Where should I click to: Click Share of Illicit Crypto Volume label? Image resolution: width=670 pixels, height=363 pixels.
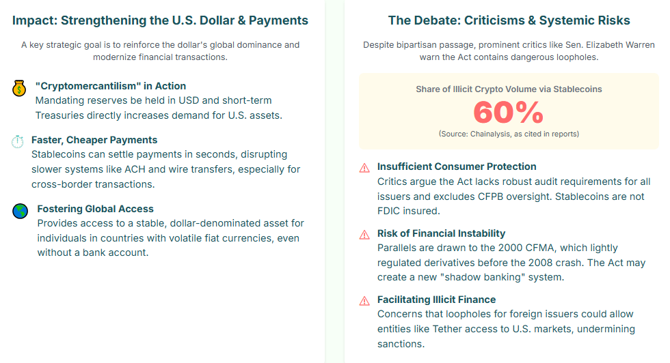click(509, 89)
